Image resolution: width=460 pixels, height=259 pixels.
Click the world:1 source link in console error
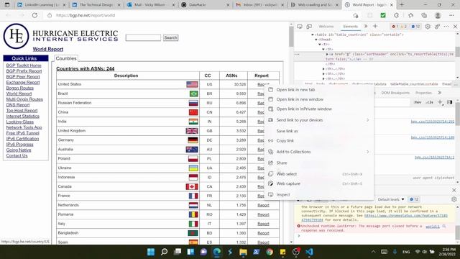(x=433, y=227)
